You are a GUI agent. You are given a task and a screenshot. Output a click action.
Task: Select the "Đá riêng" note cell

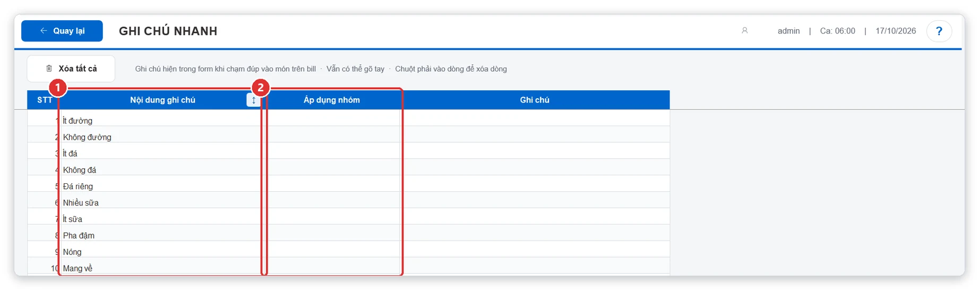click(162, 184)
